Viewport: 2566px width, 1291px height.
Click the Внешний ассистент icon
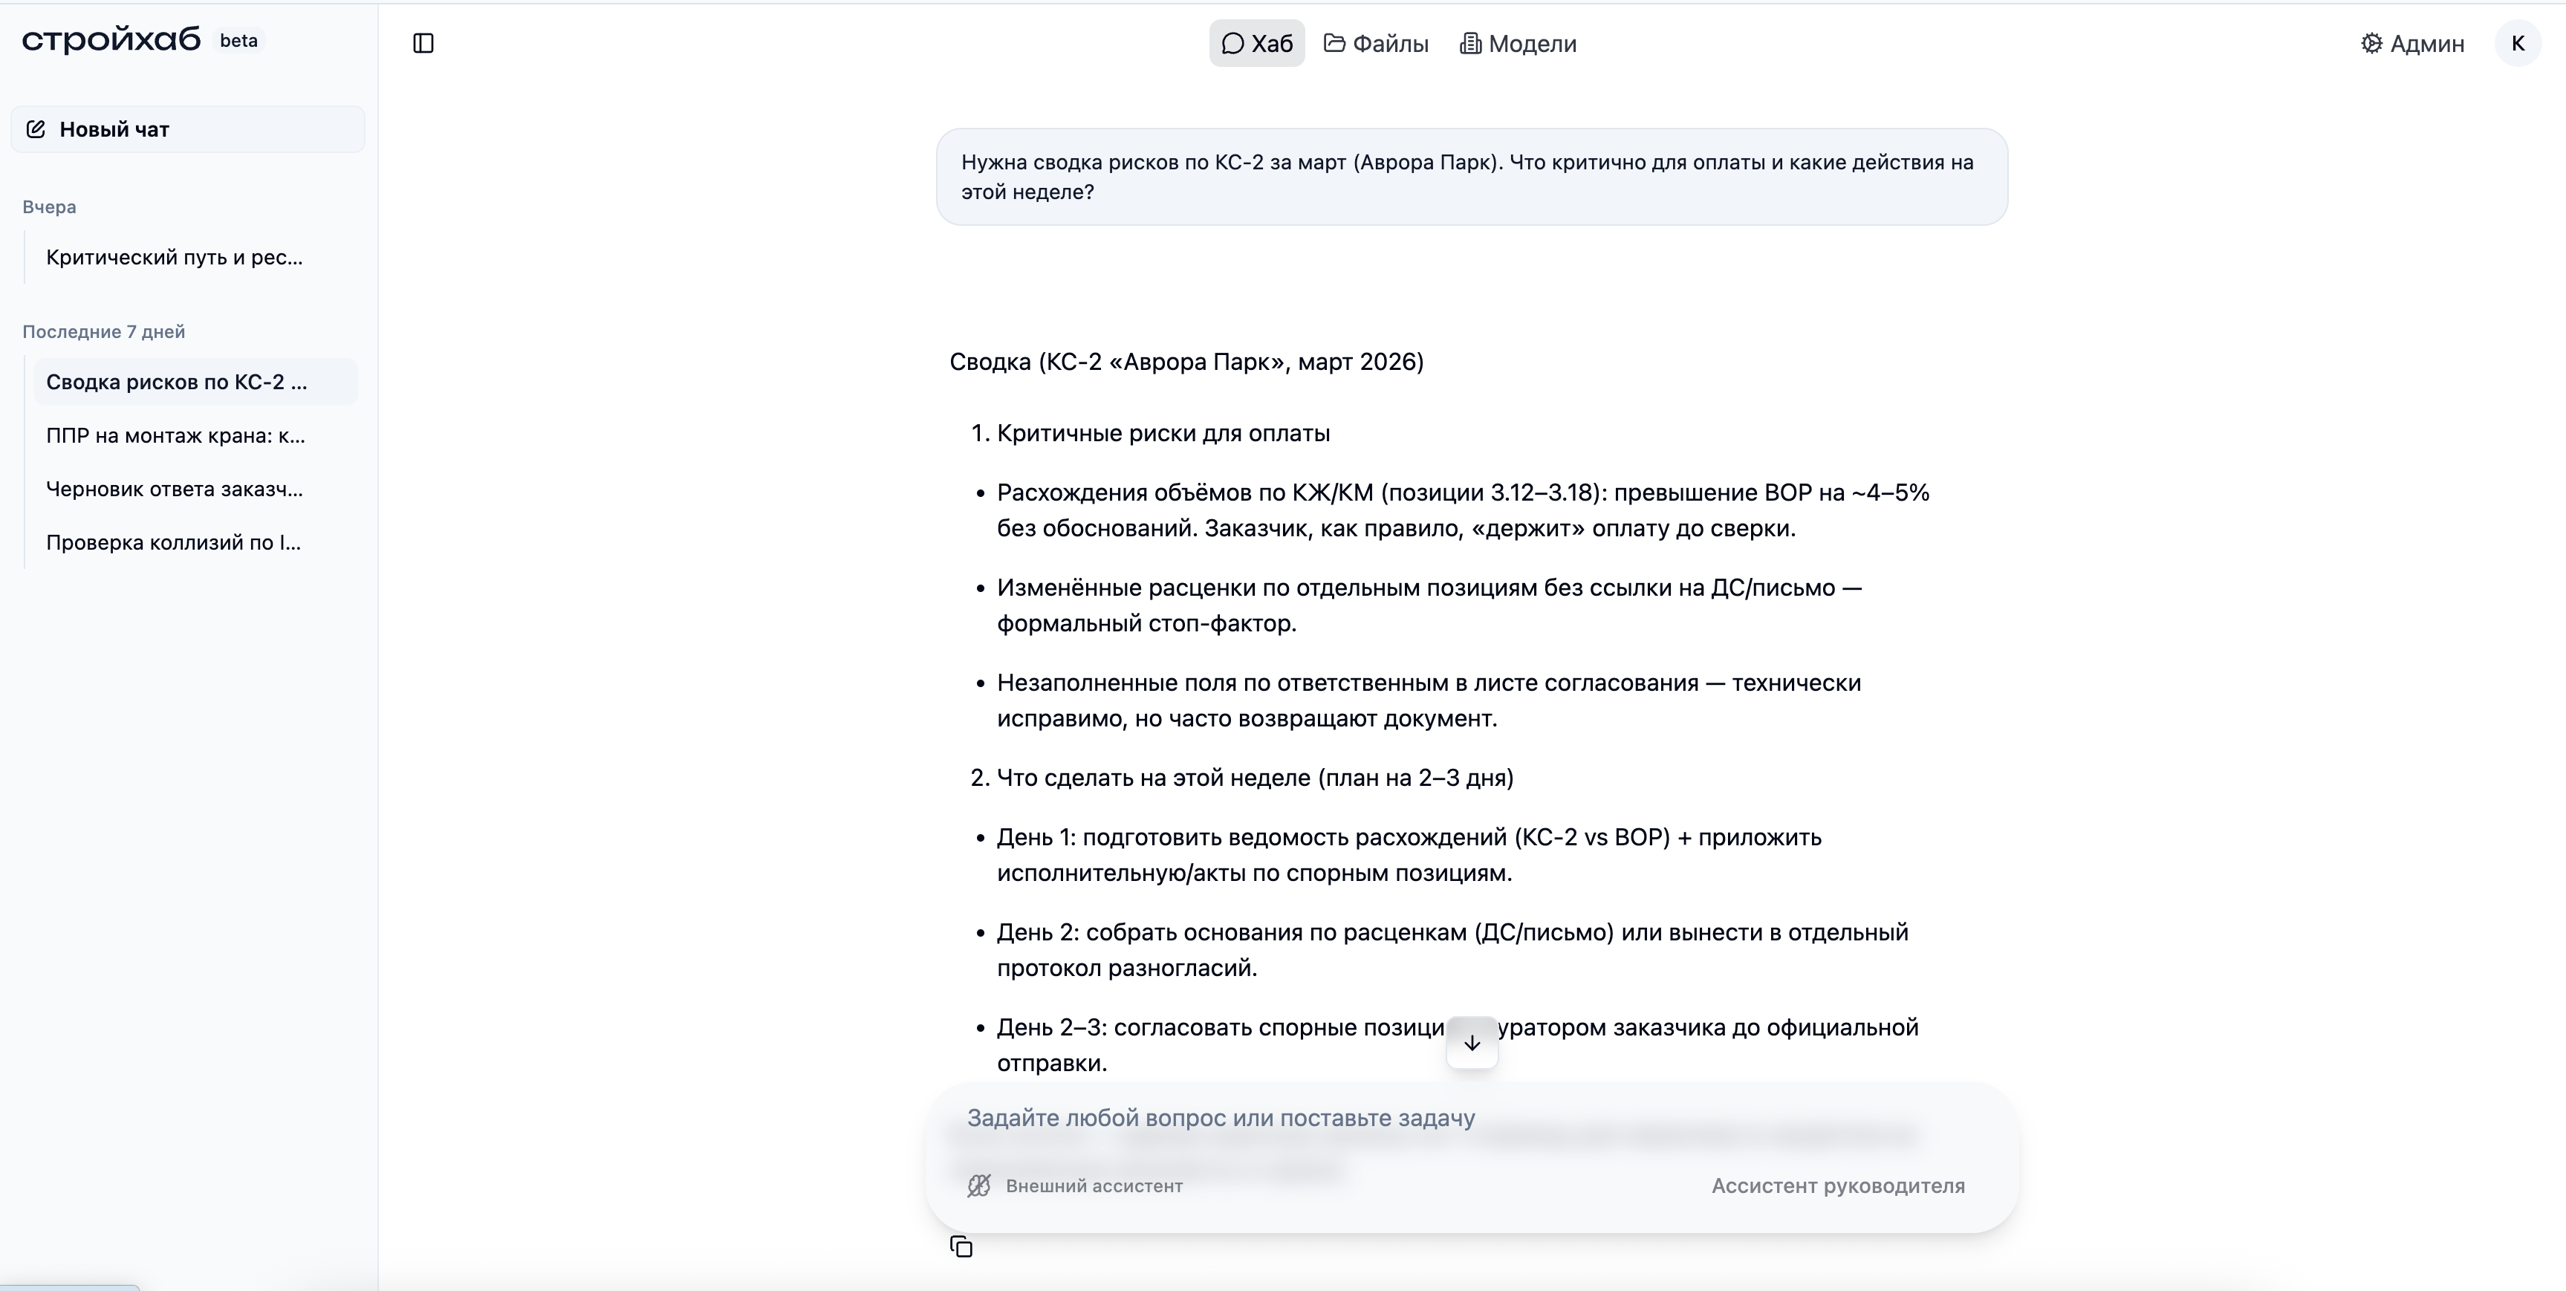pos(978,1186)
